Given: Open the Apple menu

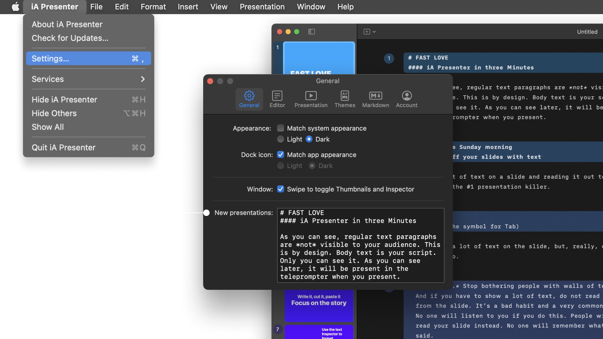Looking at the screenshot, I should tap(15, 6).
